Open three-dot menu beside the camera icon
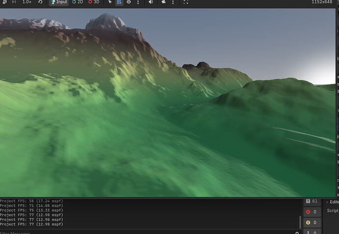This screenshot has height=234, width=339. [x=173, y=2]
